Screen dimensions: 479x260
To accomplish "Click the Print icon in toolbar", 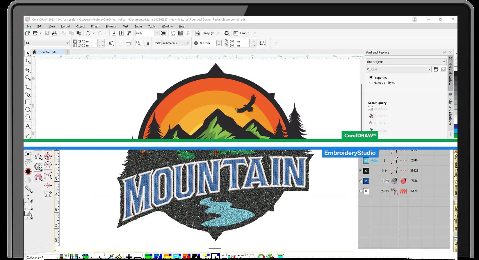I will (x=54, y=33).
